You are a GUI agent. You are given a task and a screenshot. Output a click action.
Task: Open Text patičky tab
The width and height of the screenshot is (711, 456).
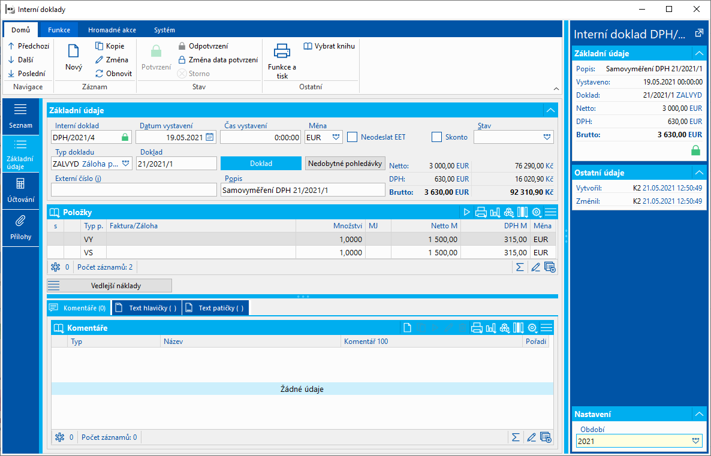click(x=216, y=308)
